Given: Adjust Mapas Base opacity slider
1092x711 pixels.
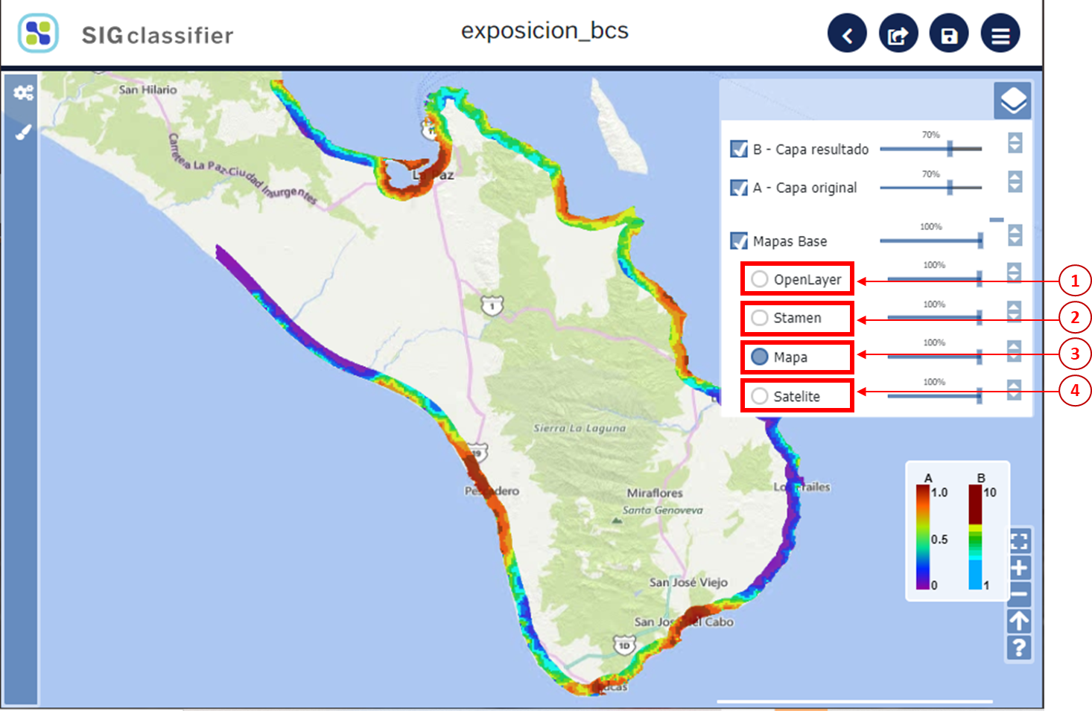Looking at the screenshot, I should 931,240.
